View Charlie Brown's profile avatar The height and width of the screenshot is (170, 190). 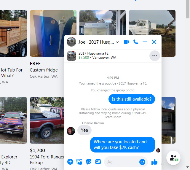[x=71, y=131]
